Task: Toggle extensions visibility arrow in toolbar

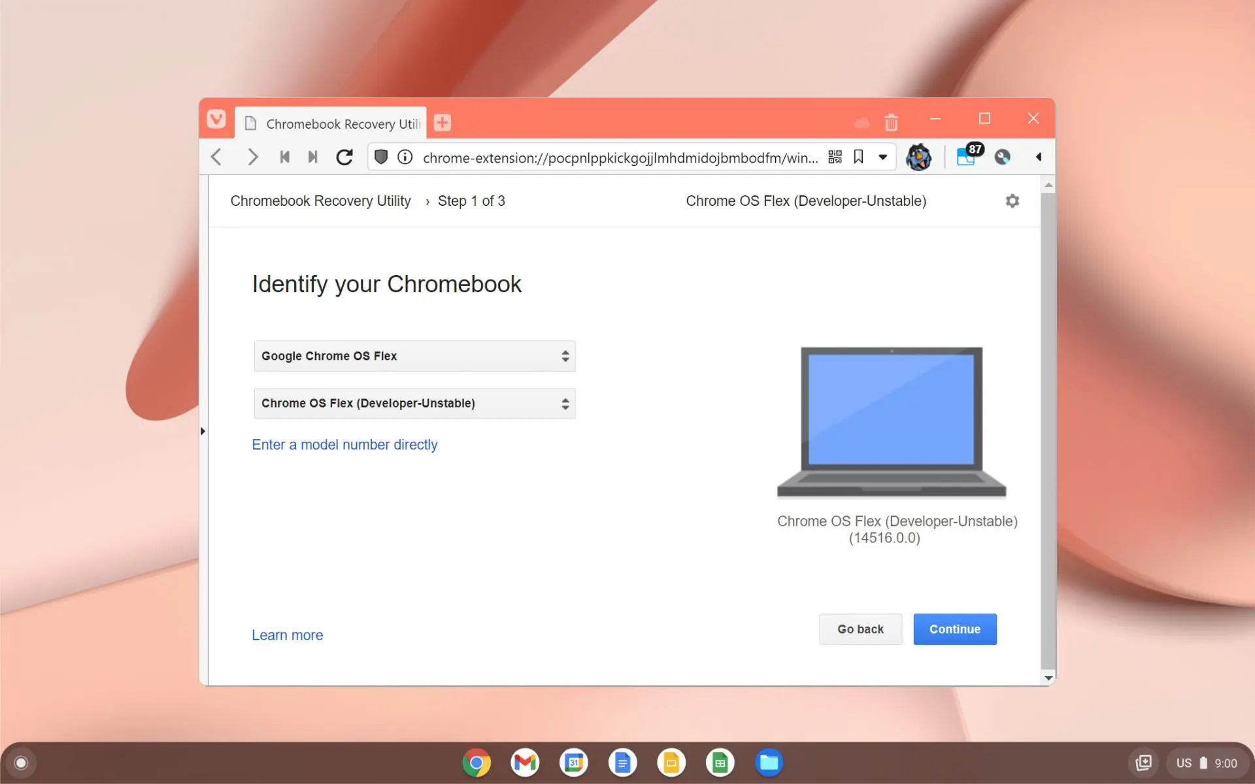Action: click(1039, 157)
